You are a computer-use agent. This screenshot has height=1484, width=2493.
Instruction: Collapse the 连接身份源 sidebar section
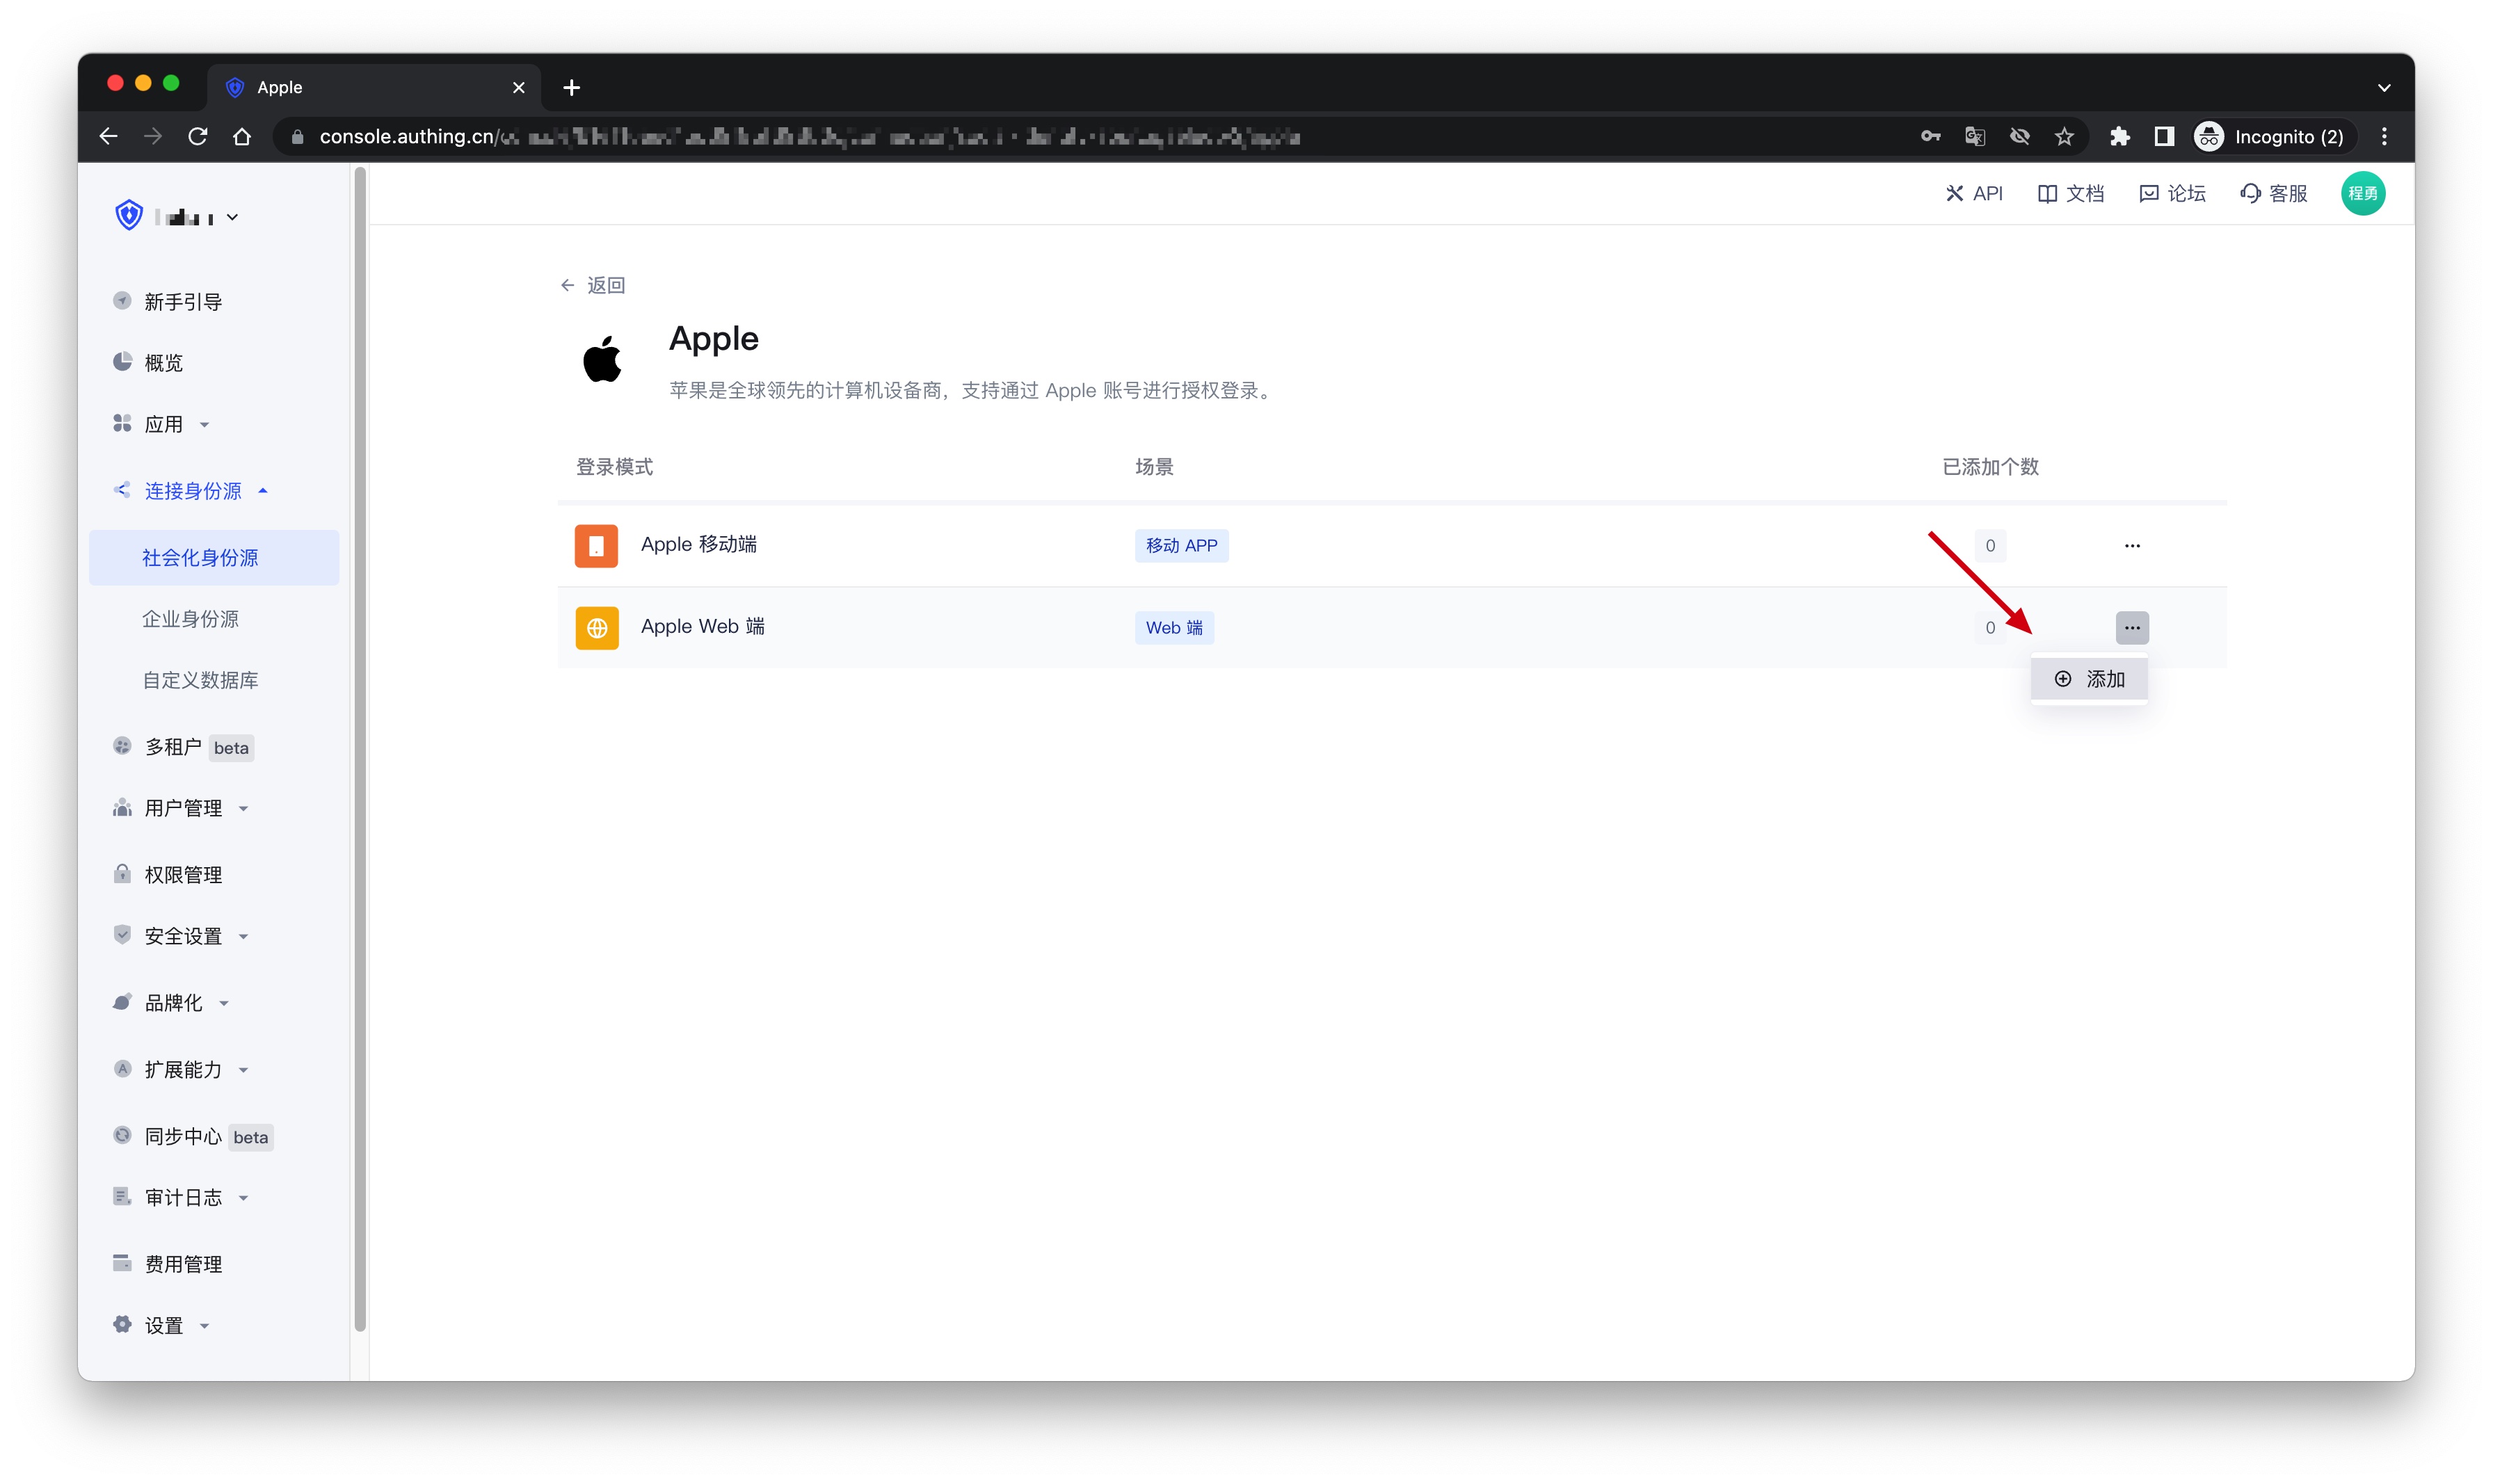tap(192, 491)
